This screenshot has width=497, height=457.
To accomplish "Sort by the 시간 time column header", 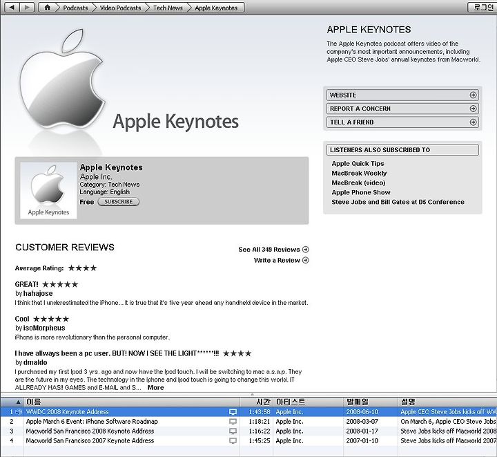I will click(x=256, y=402).
